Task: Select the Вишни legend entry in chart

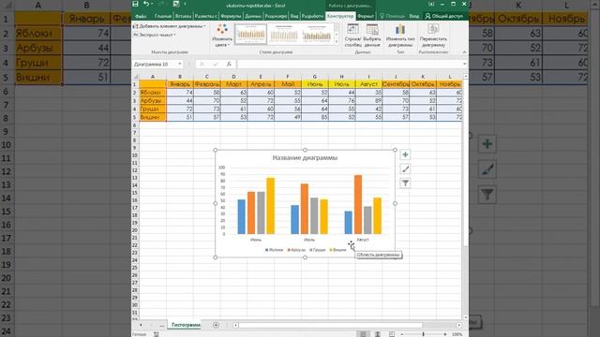Action: tap(337, 250)
